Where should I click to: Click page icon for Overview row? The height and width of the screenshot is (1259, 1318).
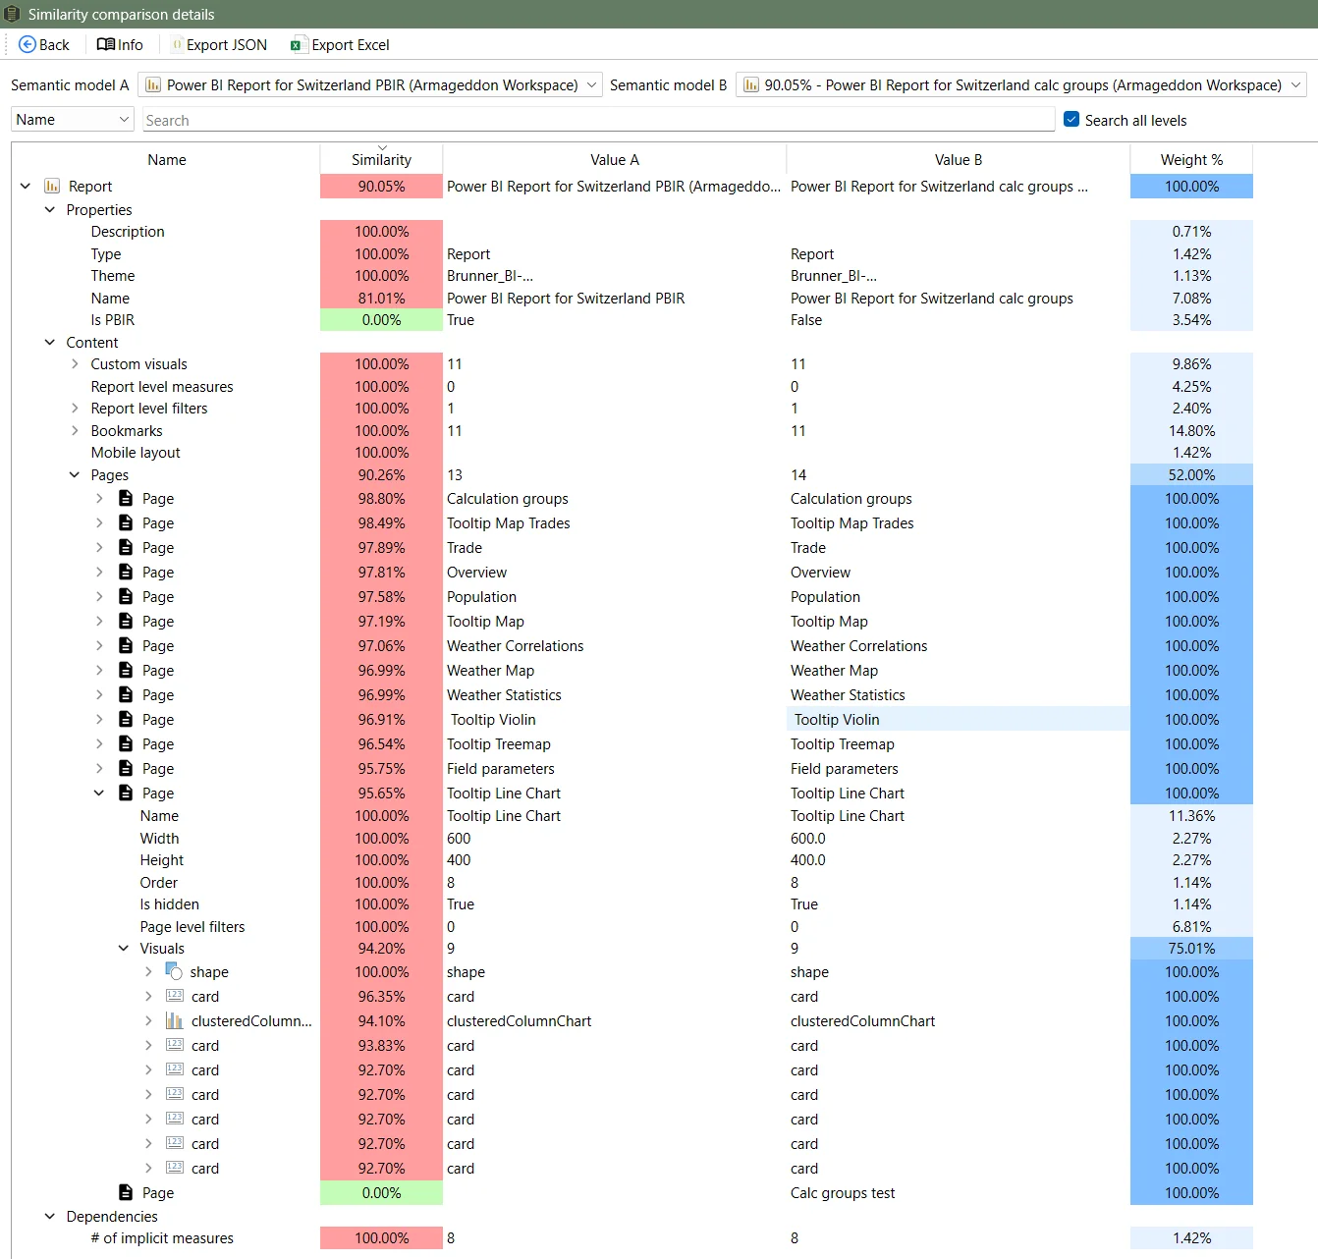(126, 572)
